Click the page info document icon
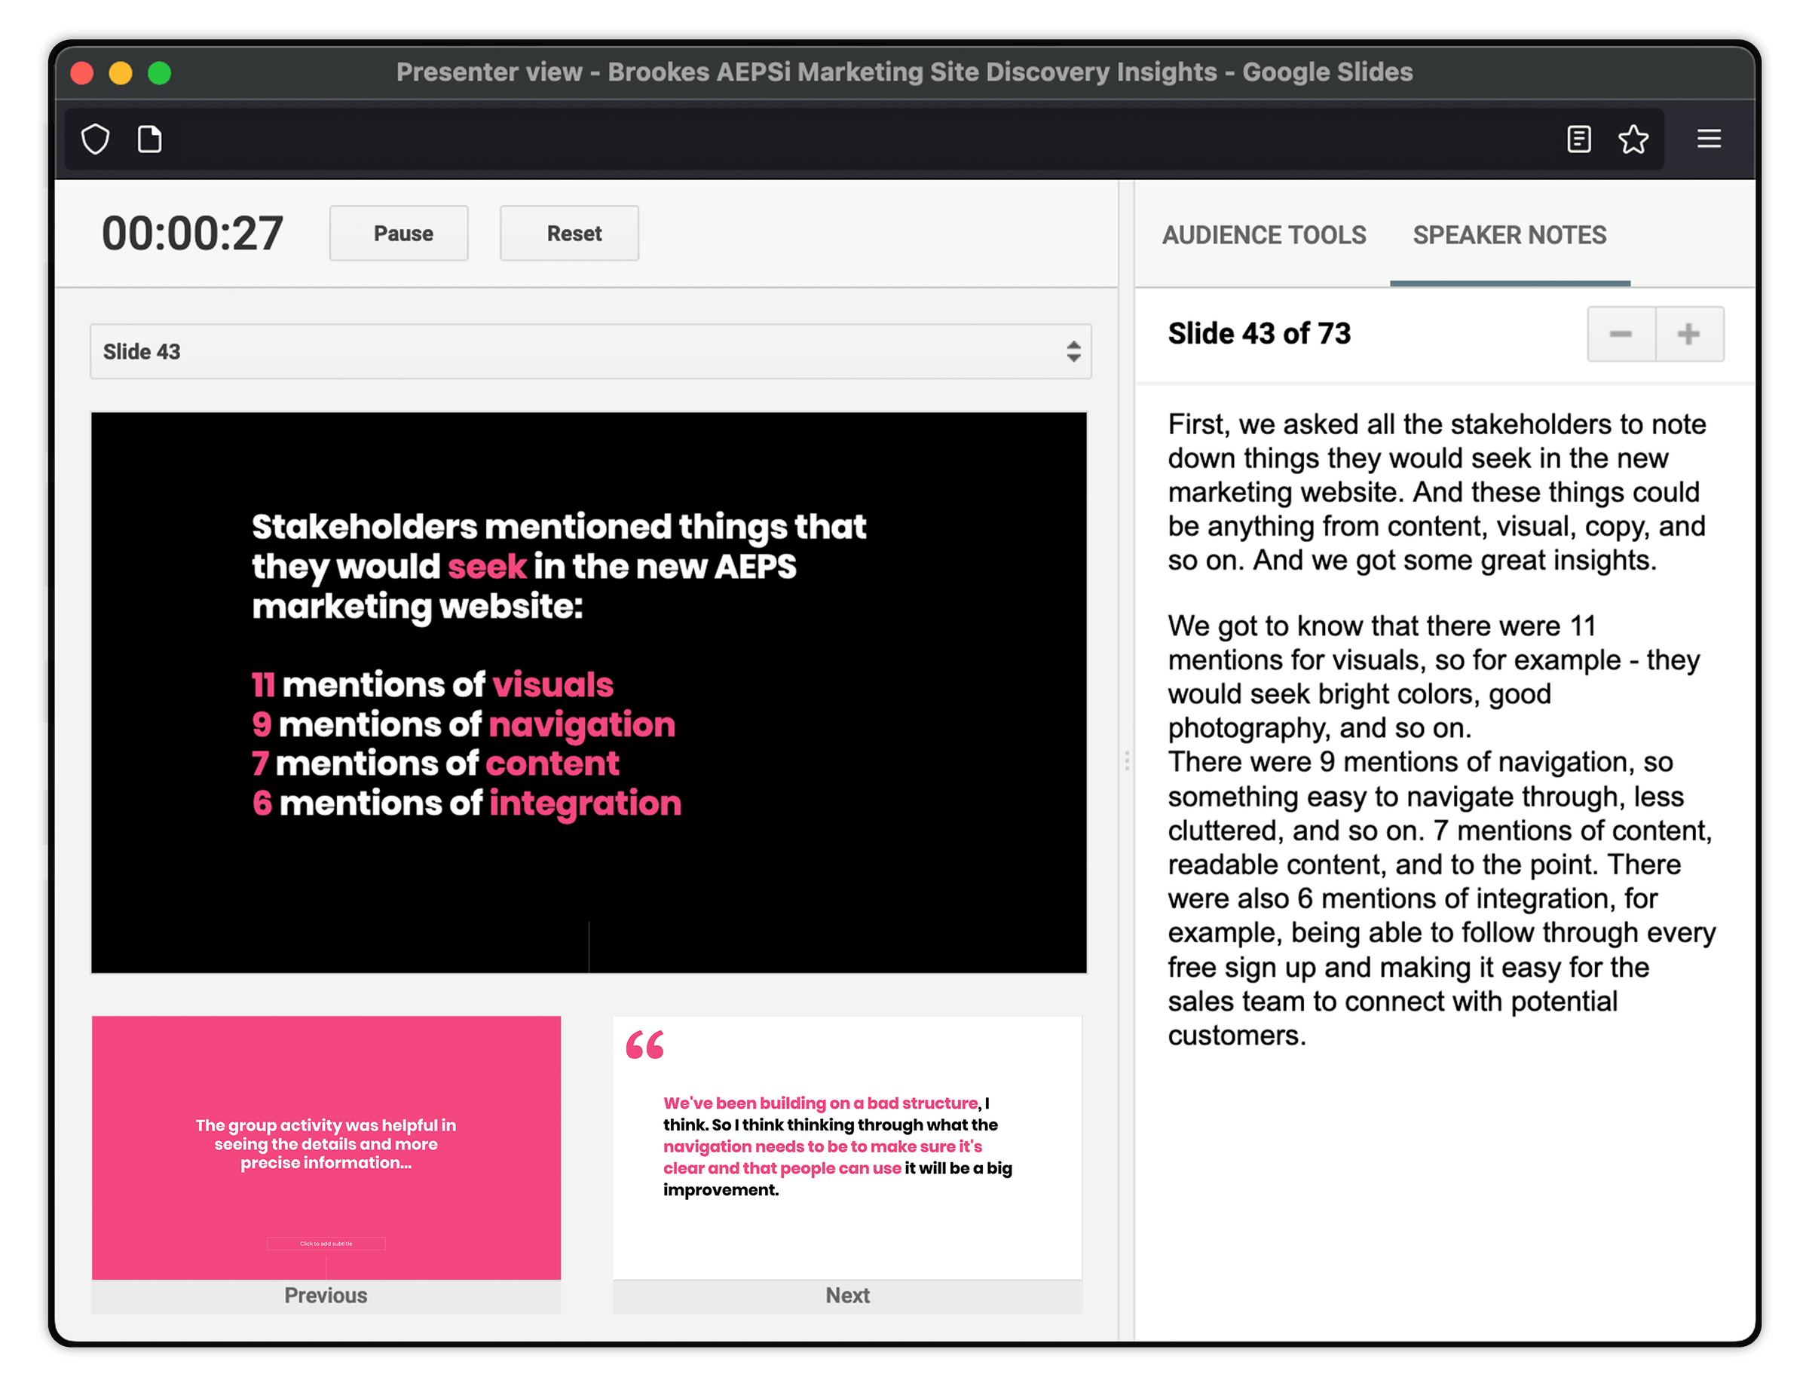 pos(149,139)
